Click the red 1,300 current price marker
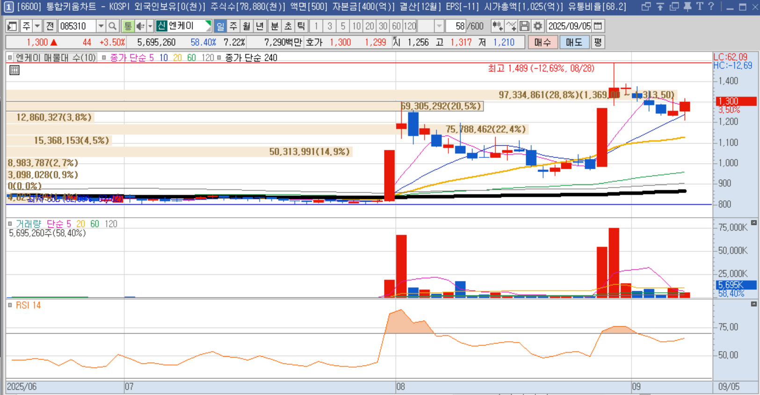760x395 pixels. [x=736, y=101]
